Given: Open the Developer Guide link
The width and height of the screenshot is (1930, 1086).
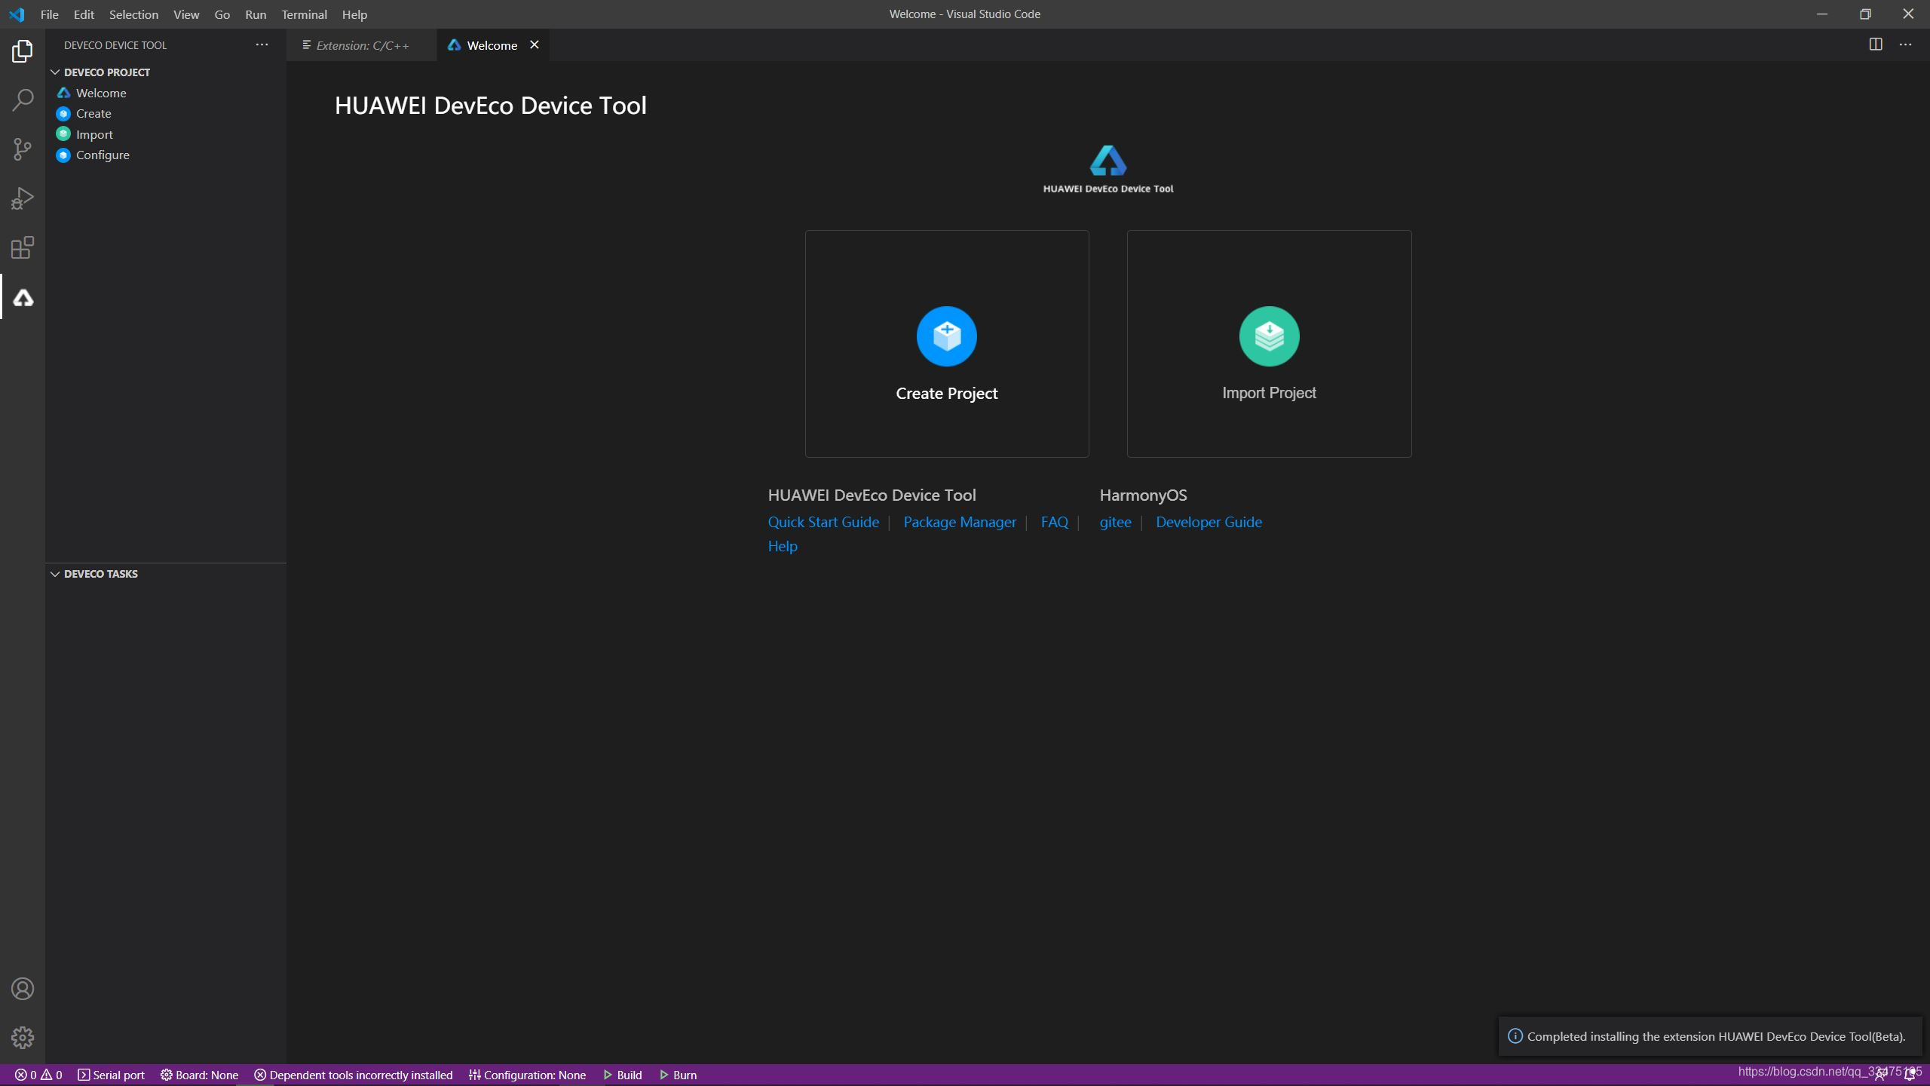Looking at the screenshot, I should coord(1209,522).
